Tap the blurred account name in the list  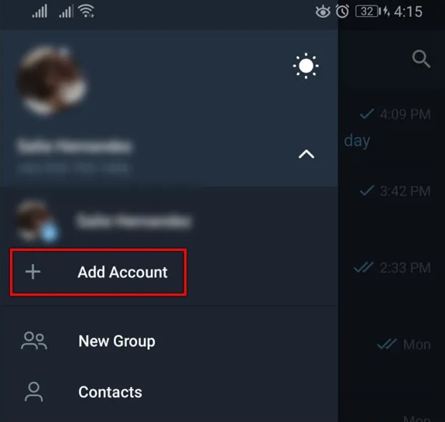(134, 221)
